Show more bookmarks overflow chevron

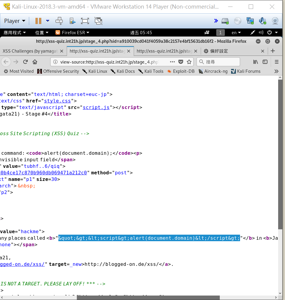click(x=276, y=71)
